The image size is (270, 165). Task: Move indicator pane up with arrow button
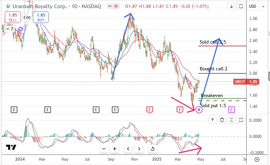(212, 120)
